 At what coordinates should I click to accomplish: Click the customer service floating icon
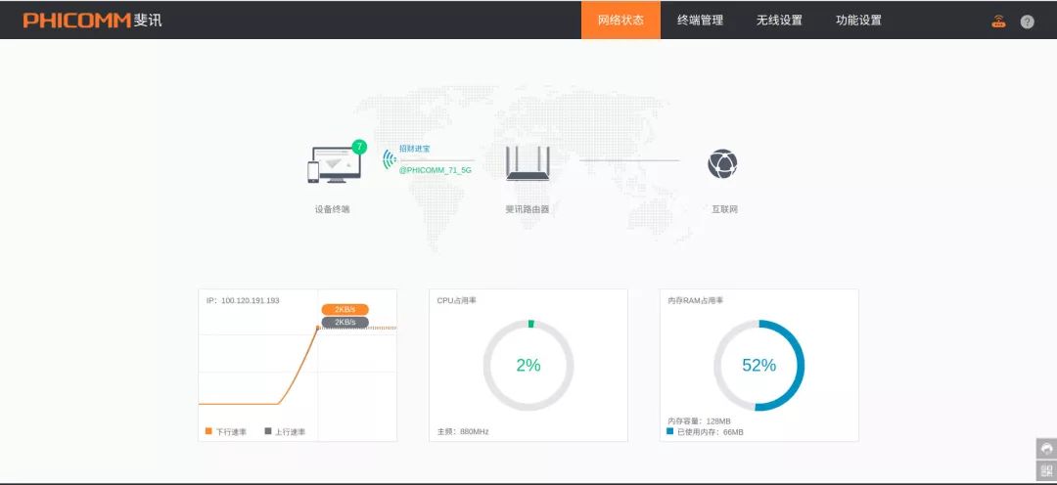coord(1046,449)
